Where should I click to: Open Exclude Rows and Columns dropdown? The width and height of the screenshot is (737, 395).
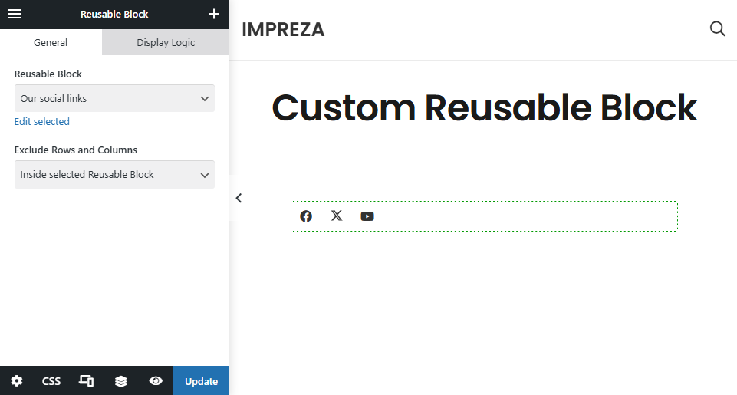click(x=114, y=174)
